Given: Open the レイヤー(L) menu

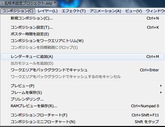Looking at the screenshot, I should (x=48, y=11).
